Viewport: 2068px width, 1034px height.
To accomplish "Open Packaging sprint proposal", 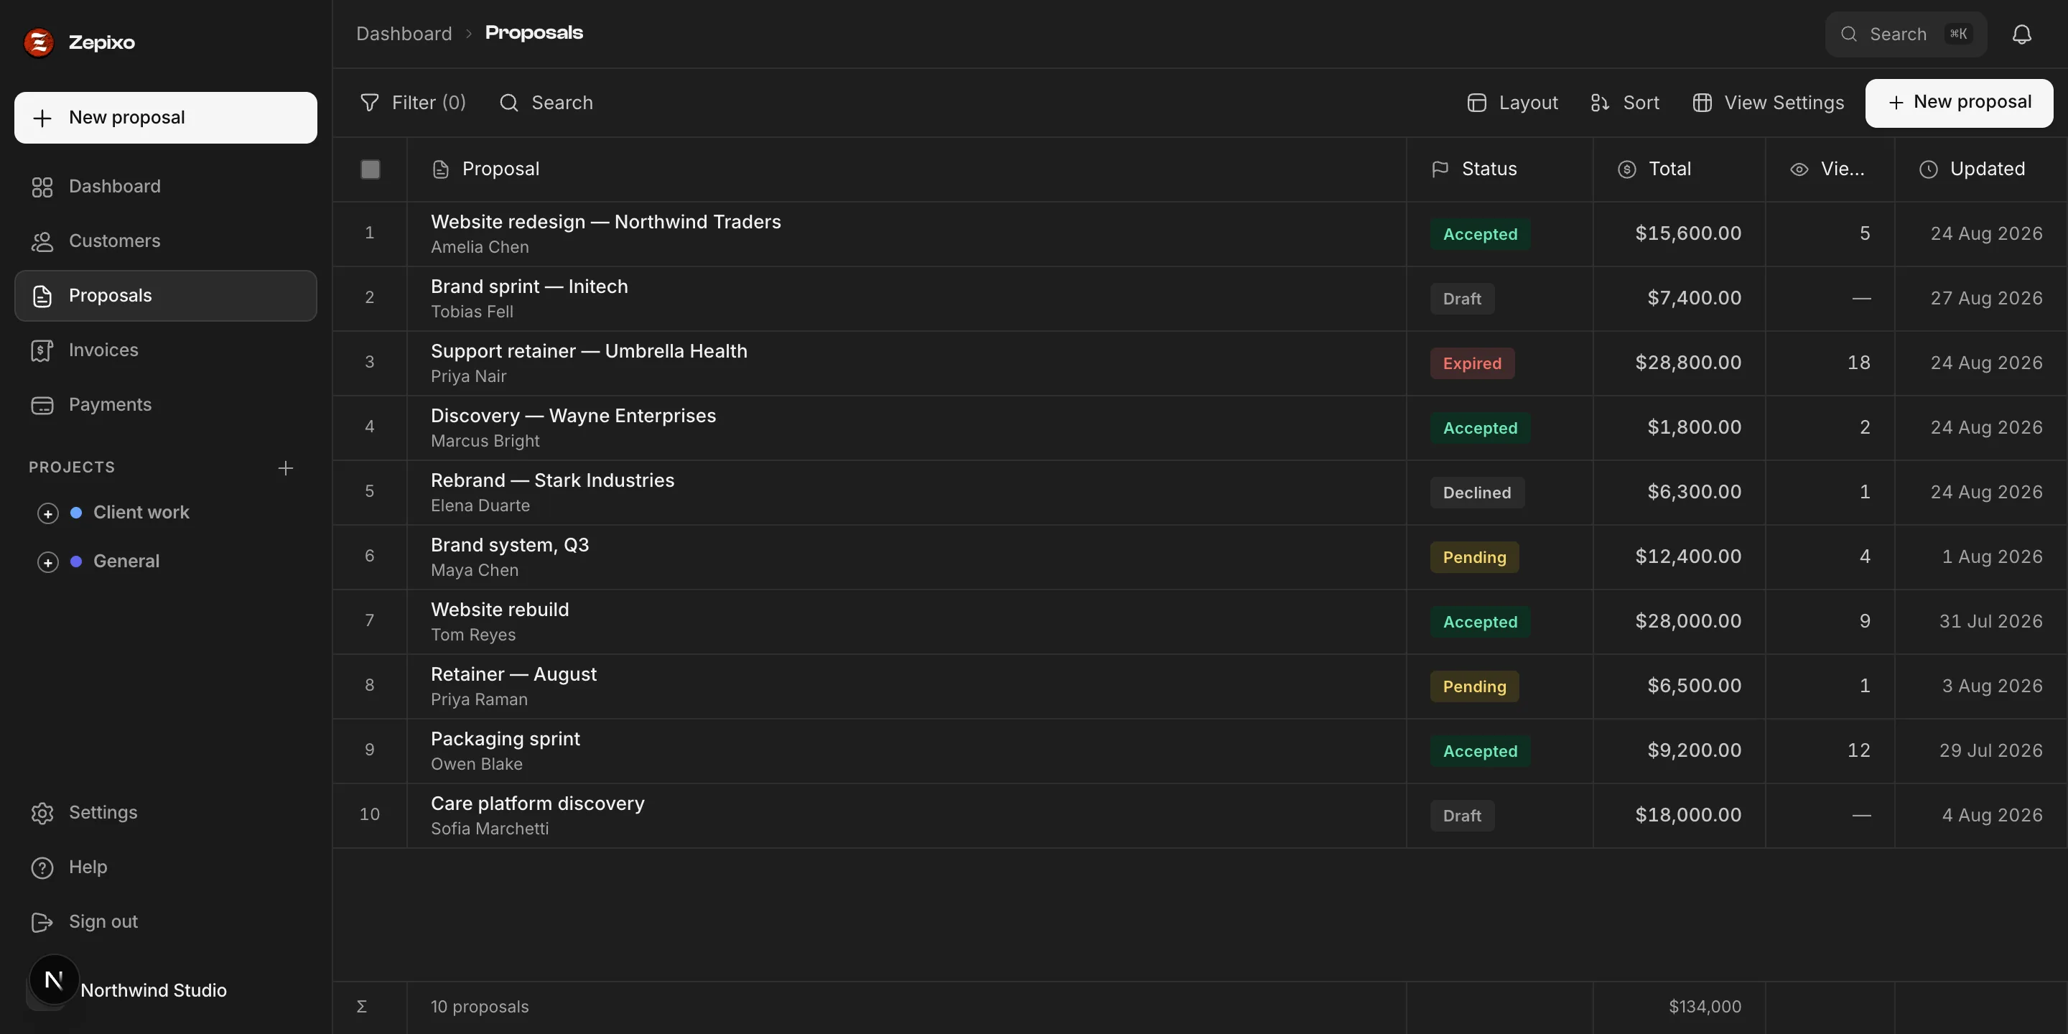I will tap(505, 740).
